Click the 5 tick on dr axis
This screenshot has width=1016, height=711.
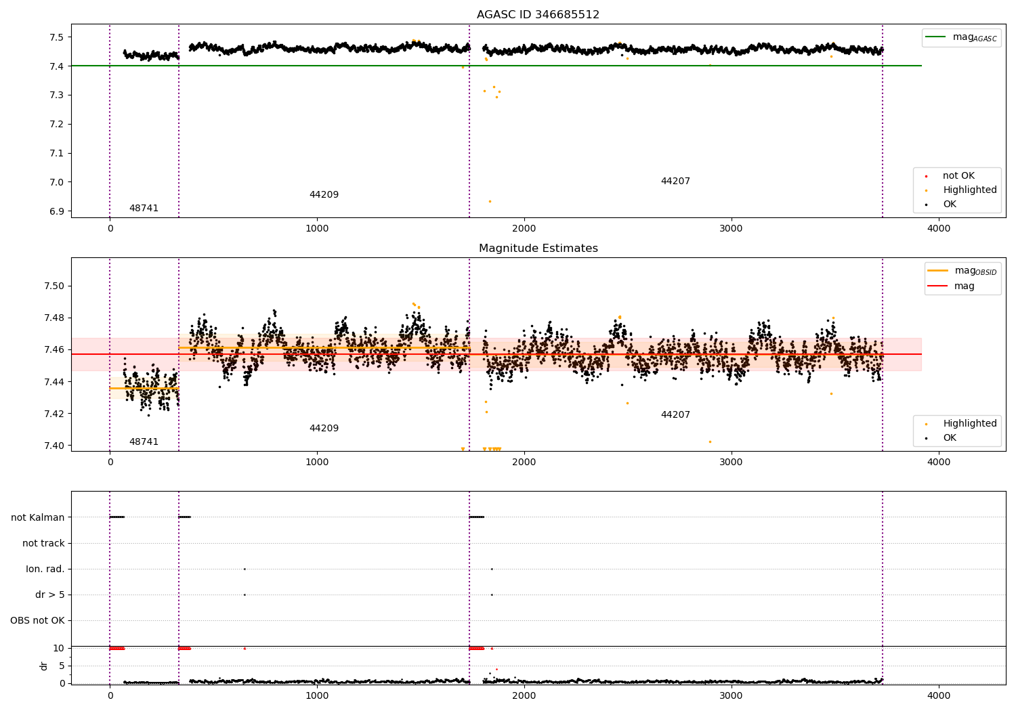point(62,666)
